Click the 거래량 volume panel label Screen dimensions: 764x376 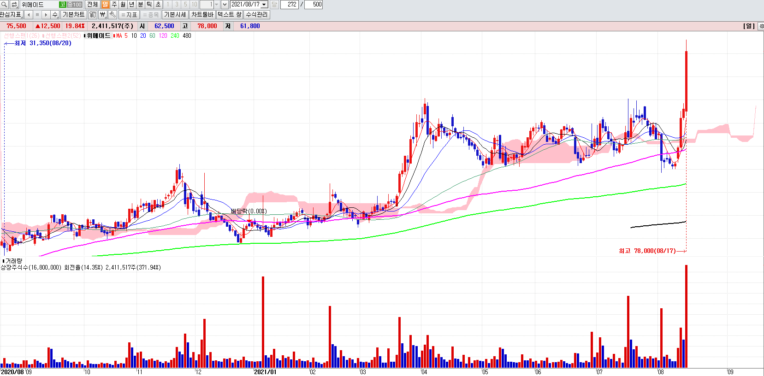pos(13,261)
